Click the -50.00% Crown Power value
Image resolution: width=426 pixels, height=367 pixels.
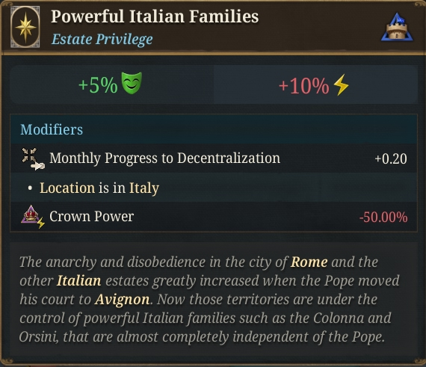point(383,218)
